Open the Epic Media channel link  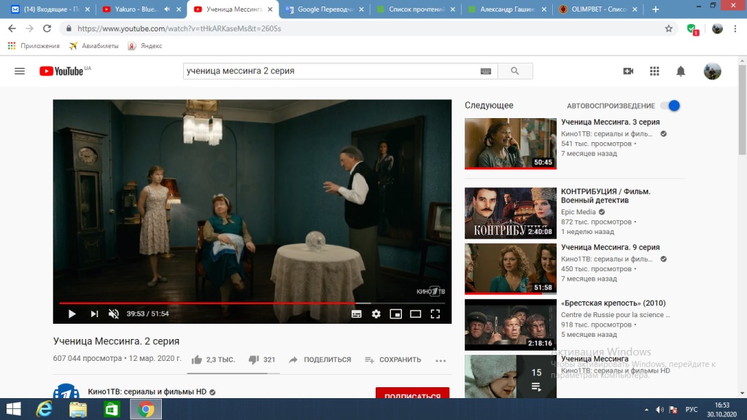pos(578,212)
